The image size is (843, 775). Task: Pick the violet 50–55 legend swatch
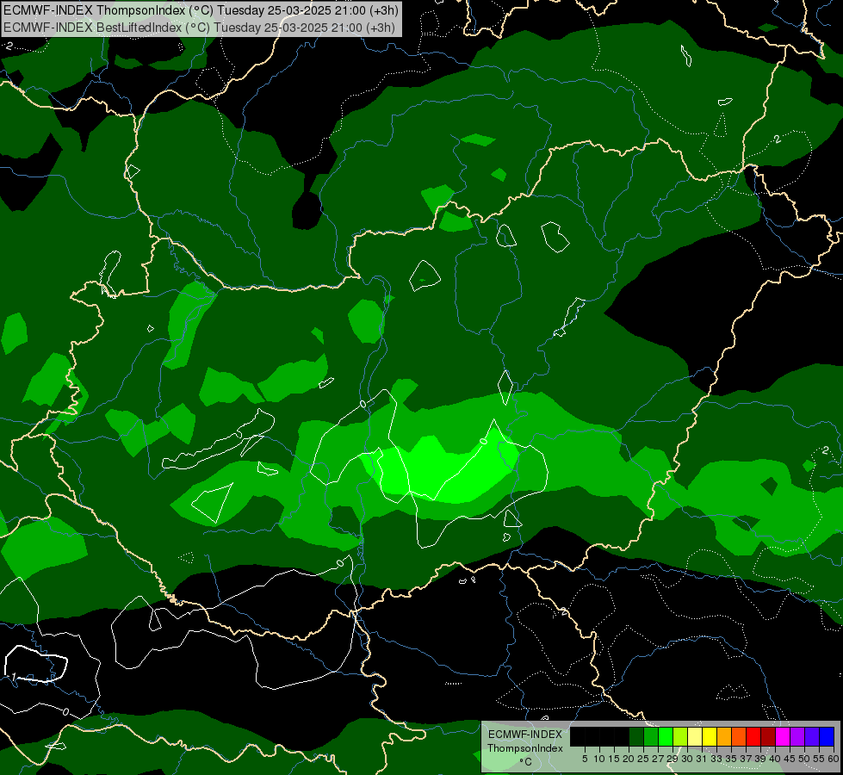click(x=812, y=736)
